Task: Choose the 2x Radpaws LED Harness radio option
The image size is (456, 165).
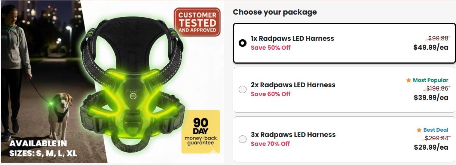Action: click(242, 89)
